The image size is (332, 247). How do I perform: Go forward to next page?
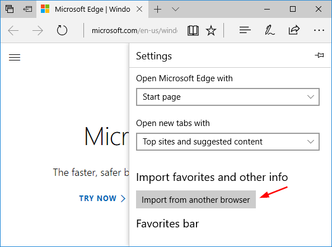[x=38, y=30]
